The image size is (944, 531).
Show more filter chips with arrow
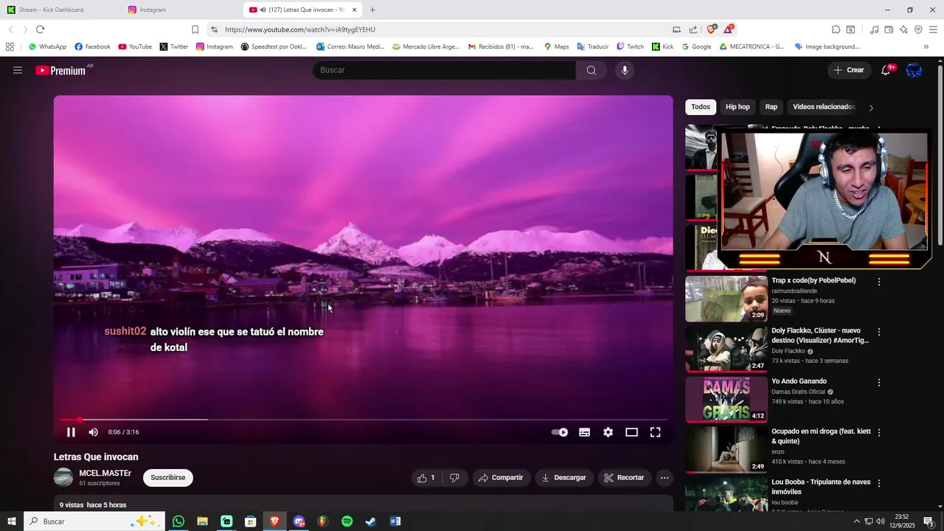click(871, 108)
